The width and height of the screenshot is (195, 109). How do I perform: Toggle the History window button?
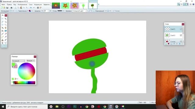(182, 4)
